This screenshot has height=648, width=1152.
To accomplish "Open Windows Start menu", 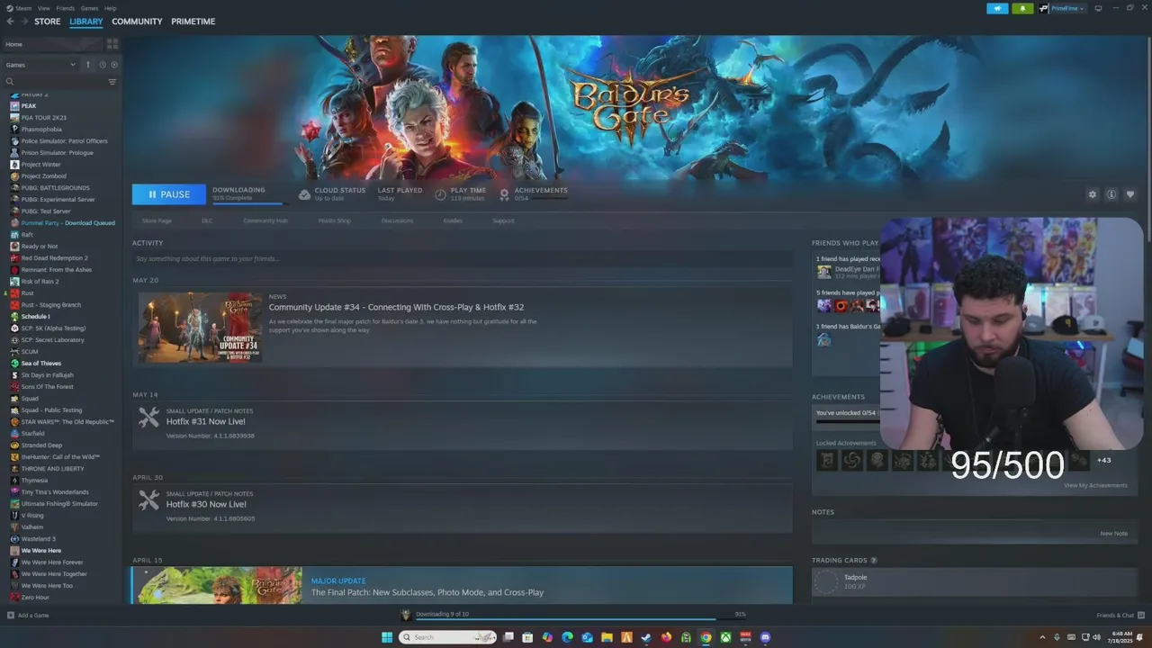I will (387, 637).
